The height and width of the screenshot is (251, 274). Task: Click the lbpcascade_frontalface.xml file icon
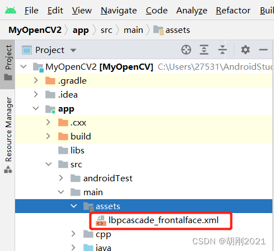(101, 220)
